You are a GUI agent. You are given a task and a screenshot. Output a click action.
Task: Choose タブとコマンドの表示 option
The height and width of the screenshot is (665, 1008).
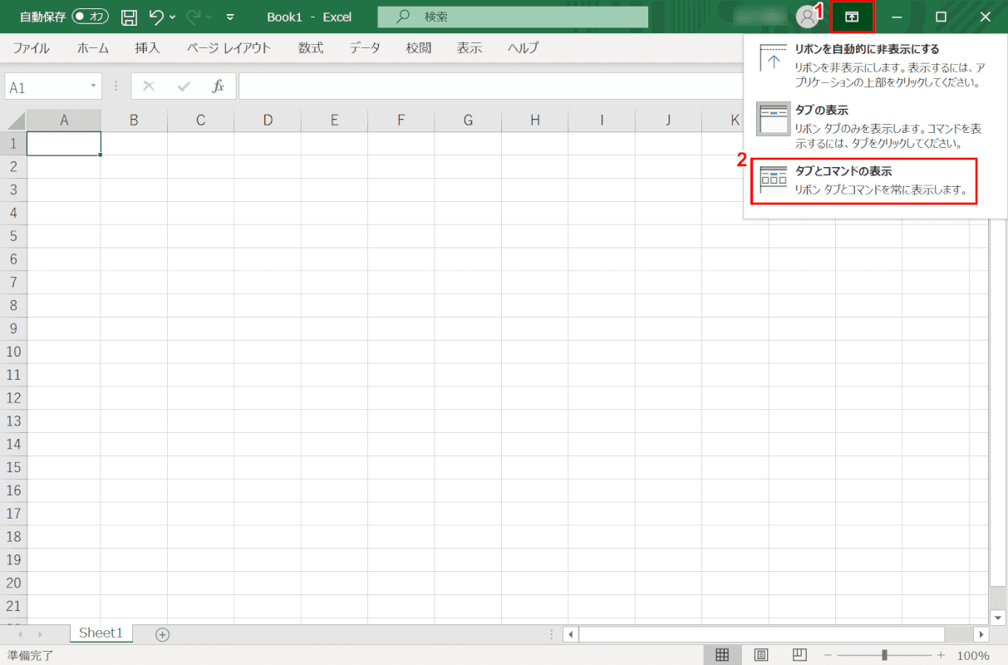[x=863, y=180]
